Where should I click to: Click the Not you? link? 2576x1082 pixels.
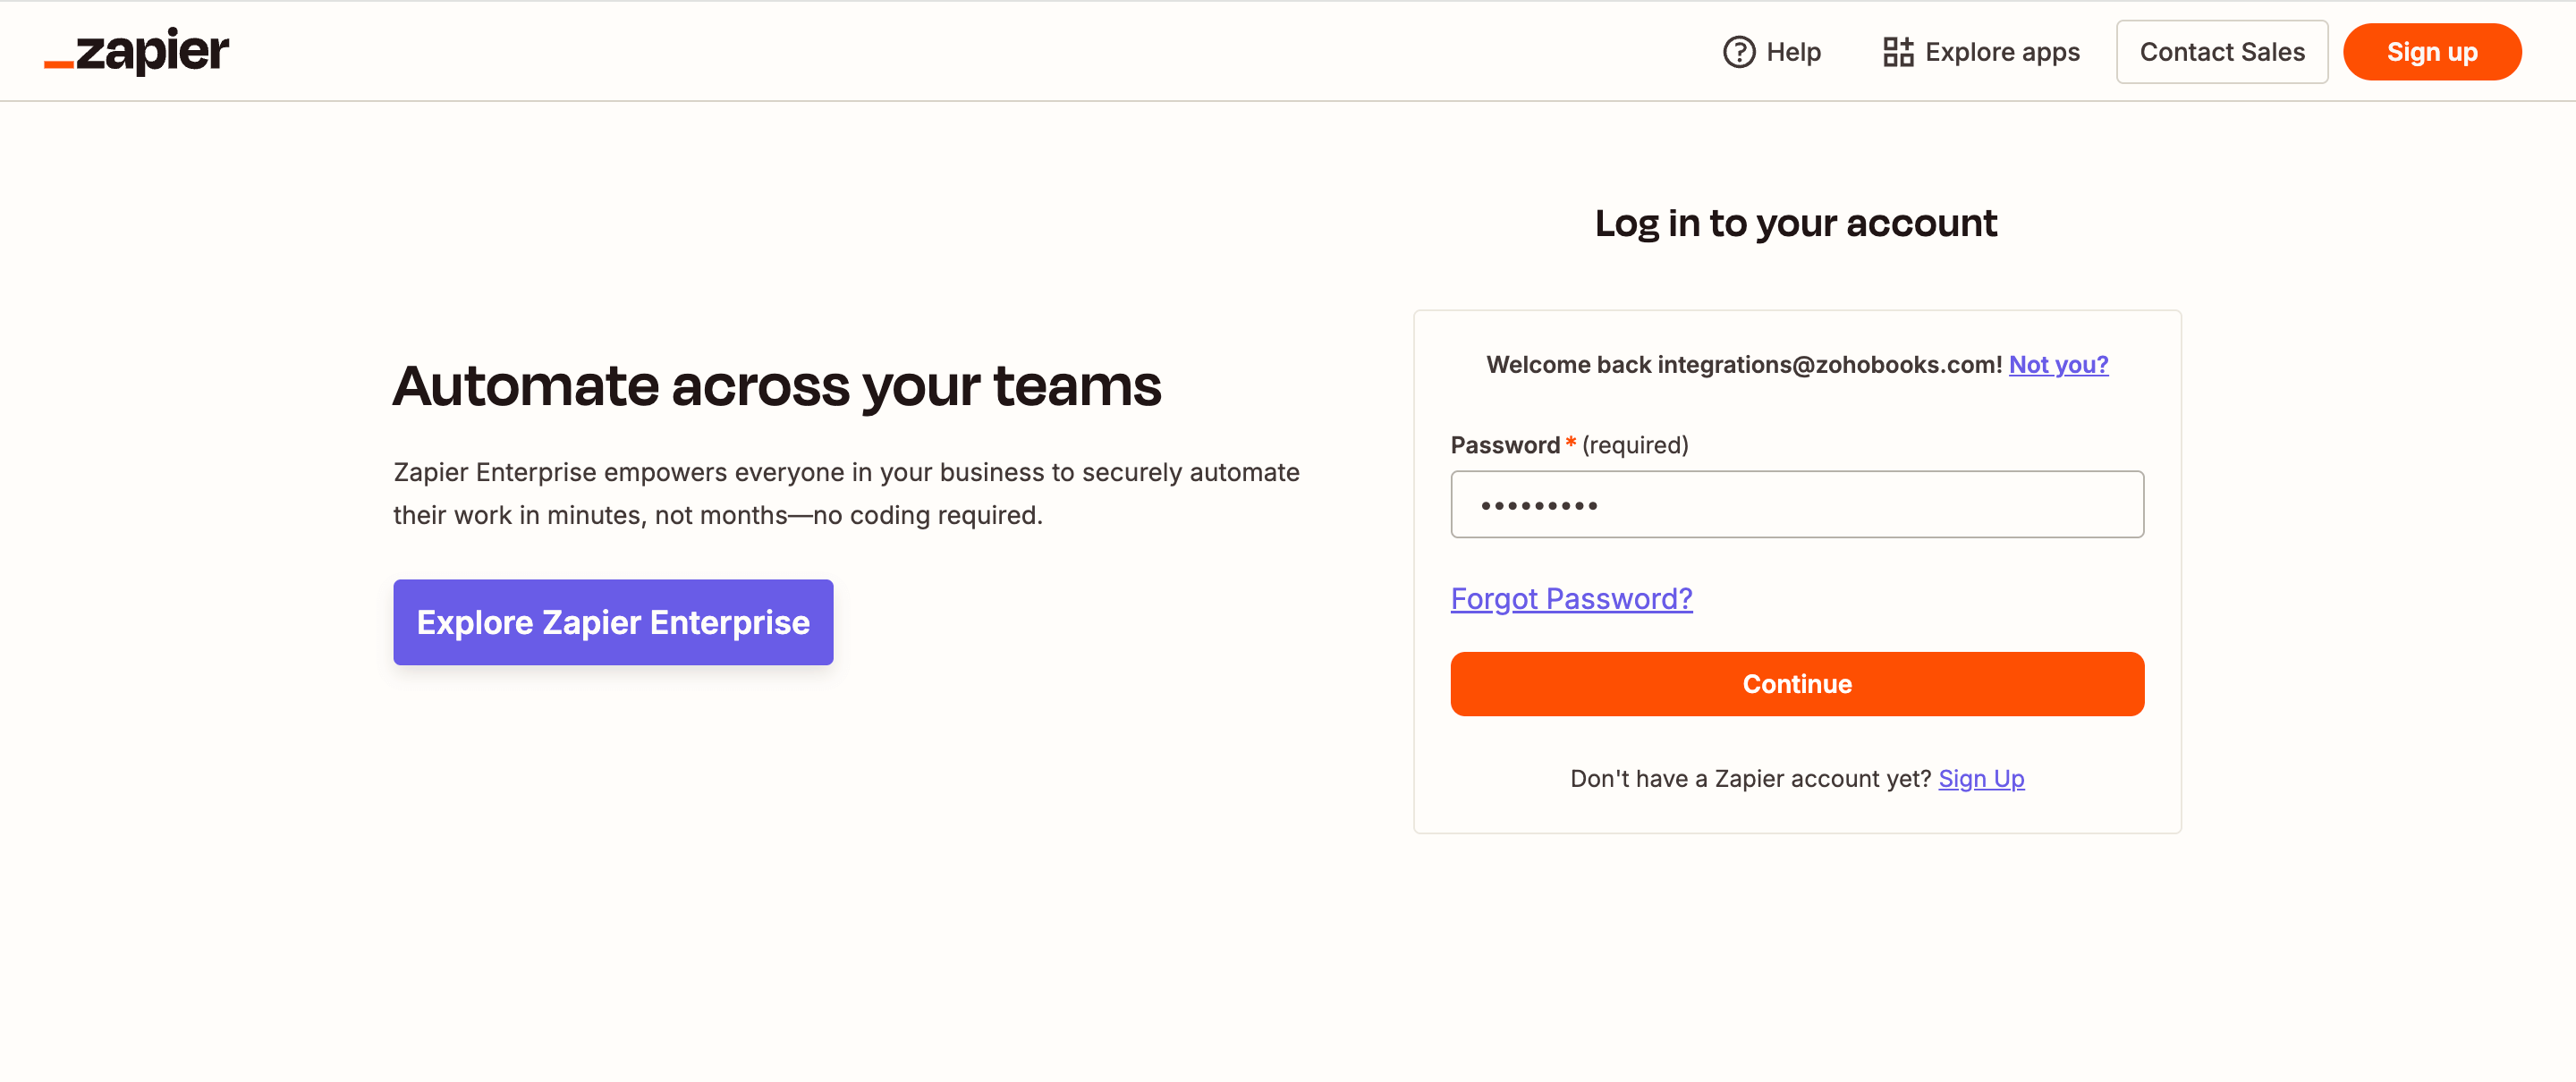point(2059,364)
